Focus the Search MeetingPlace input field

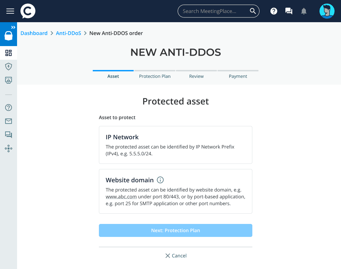tap(213, 11)
